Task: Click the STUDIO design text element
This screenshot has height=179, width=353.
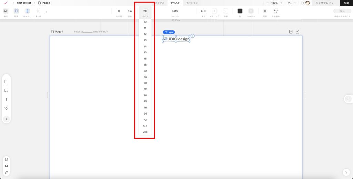Action: pos(176,39)
